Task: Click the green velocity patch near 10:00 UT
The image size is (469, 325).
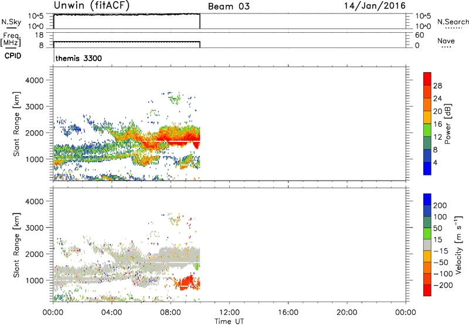Action: coord(197,266)
